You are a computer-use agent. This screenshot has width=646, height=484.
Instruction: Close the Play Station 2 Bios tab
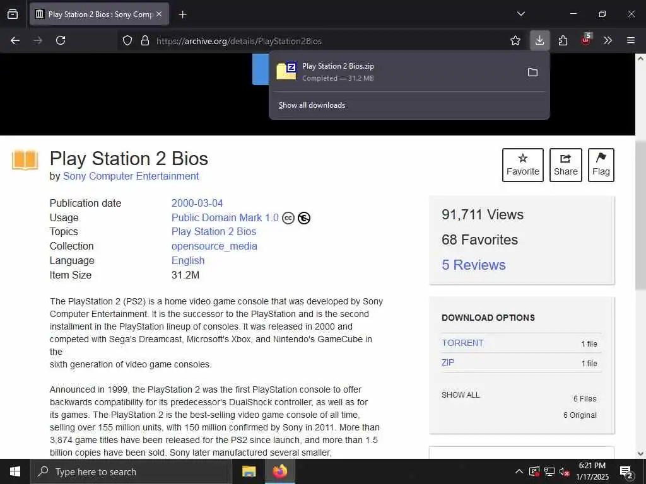pos(159,14)
